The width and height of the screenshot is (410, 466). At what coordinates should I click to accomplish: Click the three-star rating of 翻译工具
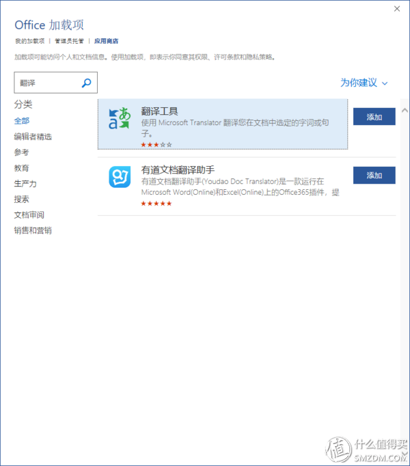(156, 145)
